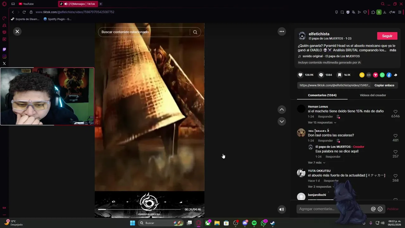Like Hernan Lemus's comment

396,112
